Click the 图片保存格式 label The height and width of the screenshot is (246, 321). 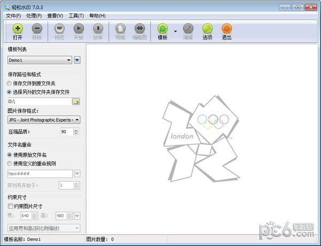(x=23, y=111)
